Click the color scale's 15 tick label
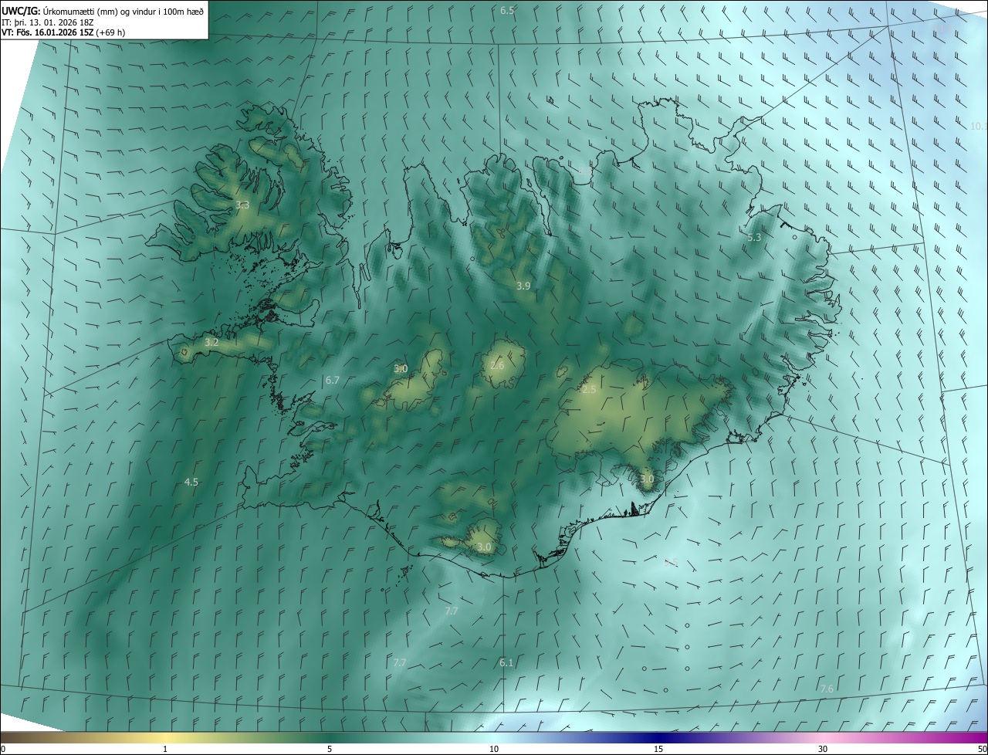 pyautogui.click(x=658, y=749)
